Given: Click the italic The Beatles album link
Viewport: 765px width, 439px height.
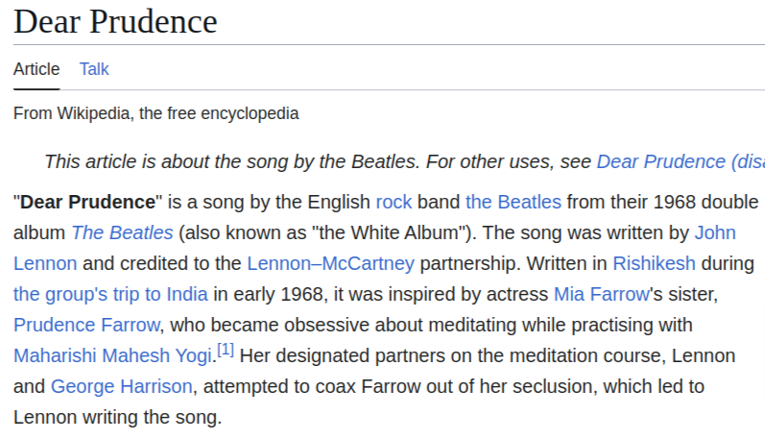Looking at the screenshot, I should coord(122,232).
